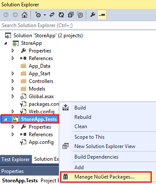
Task: Click Sync with Active Document arrows icon
Action: [52, 15]
